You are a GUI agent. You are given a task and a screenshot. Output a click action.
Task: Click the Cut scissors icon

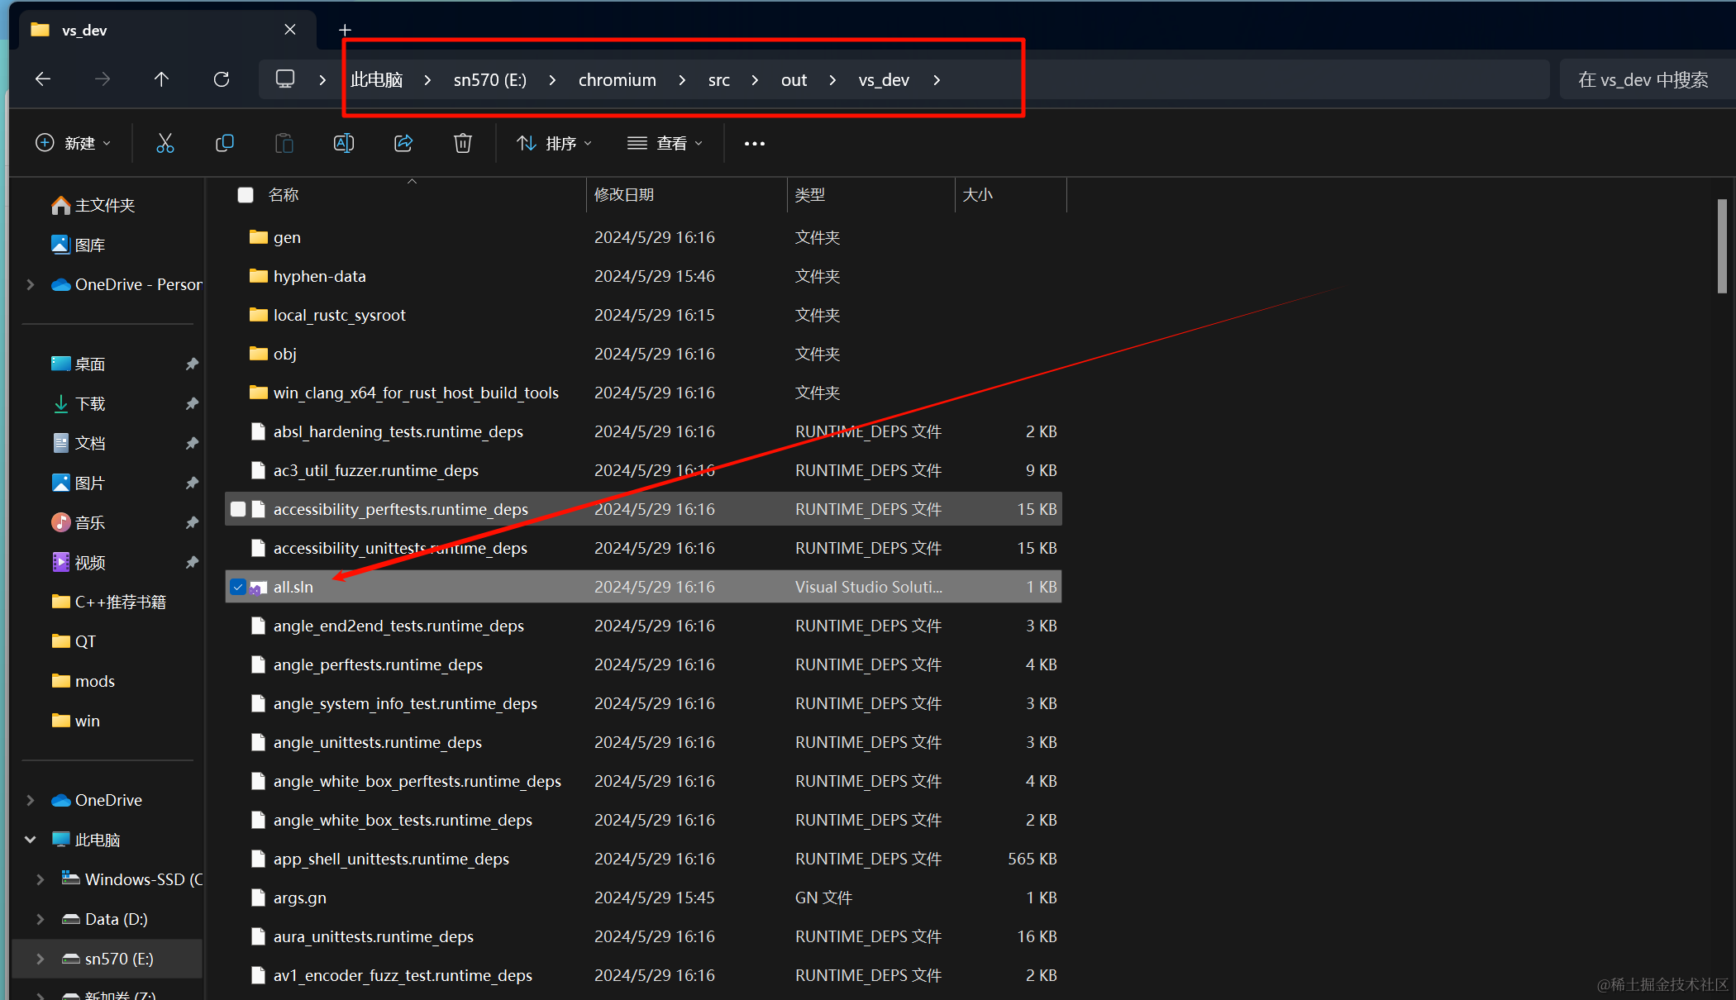165,143
